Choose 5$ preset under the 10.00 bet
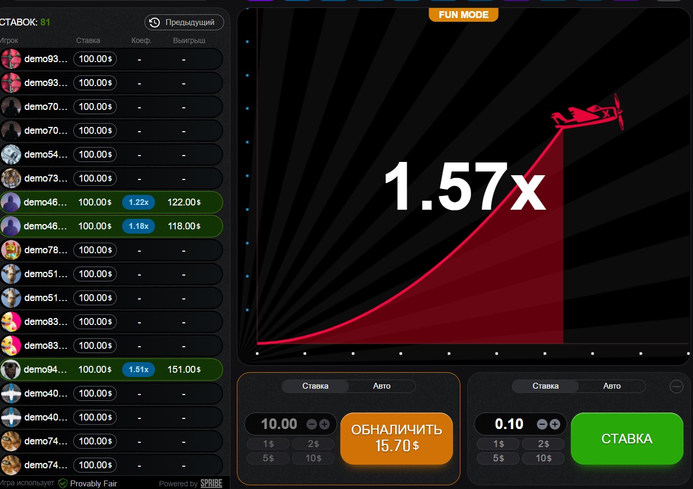This screenshot has width=693, height=489. click(x=268, y=458)
